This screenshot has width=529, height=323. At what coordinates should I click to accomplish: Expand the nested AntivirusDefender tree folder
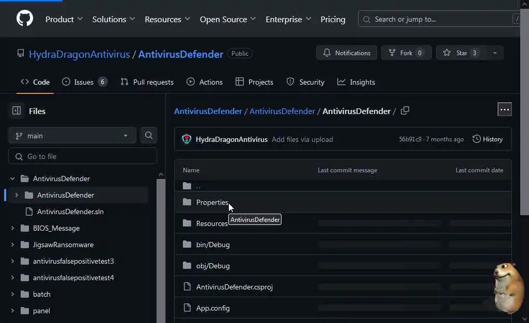coord(17,195)
